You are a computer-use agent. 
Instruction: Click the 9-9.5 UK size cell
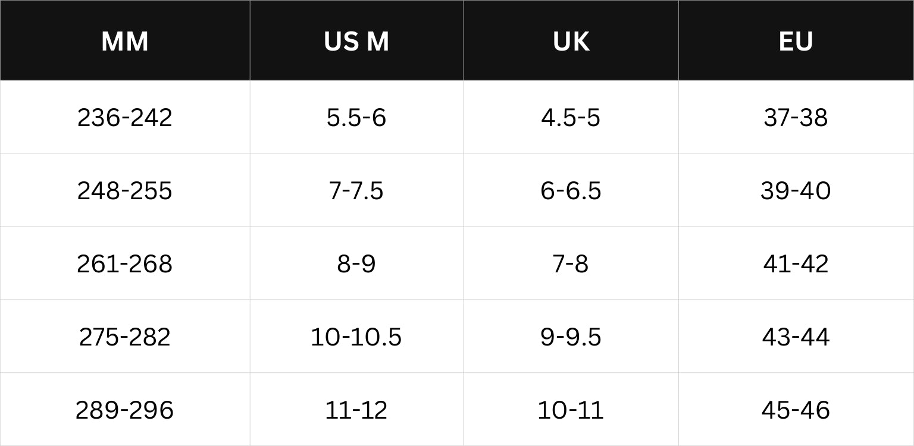571,337
